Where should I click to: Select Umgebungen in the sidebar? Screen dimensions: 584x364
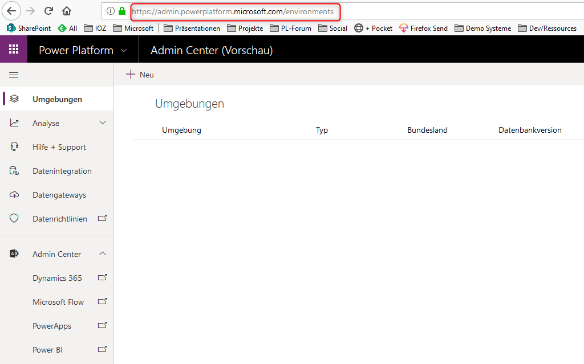click(x=57, y=99)
